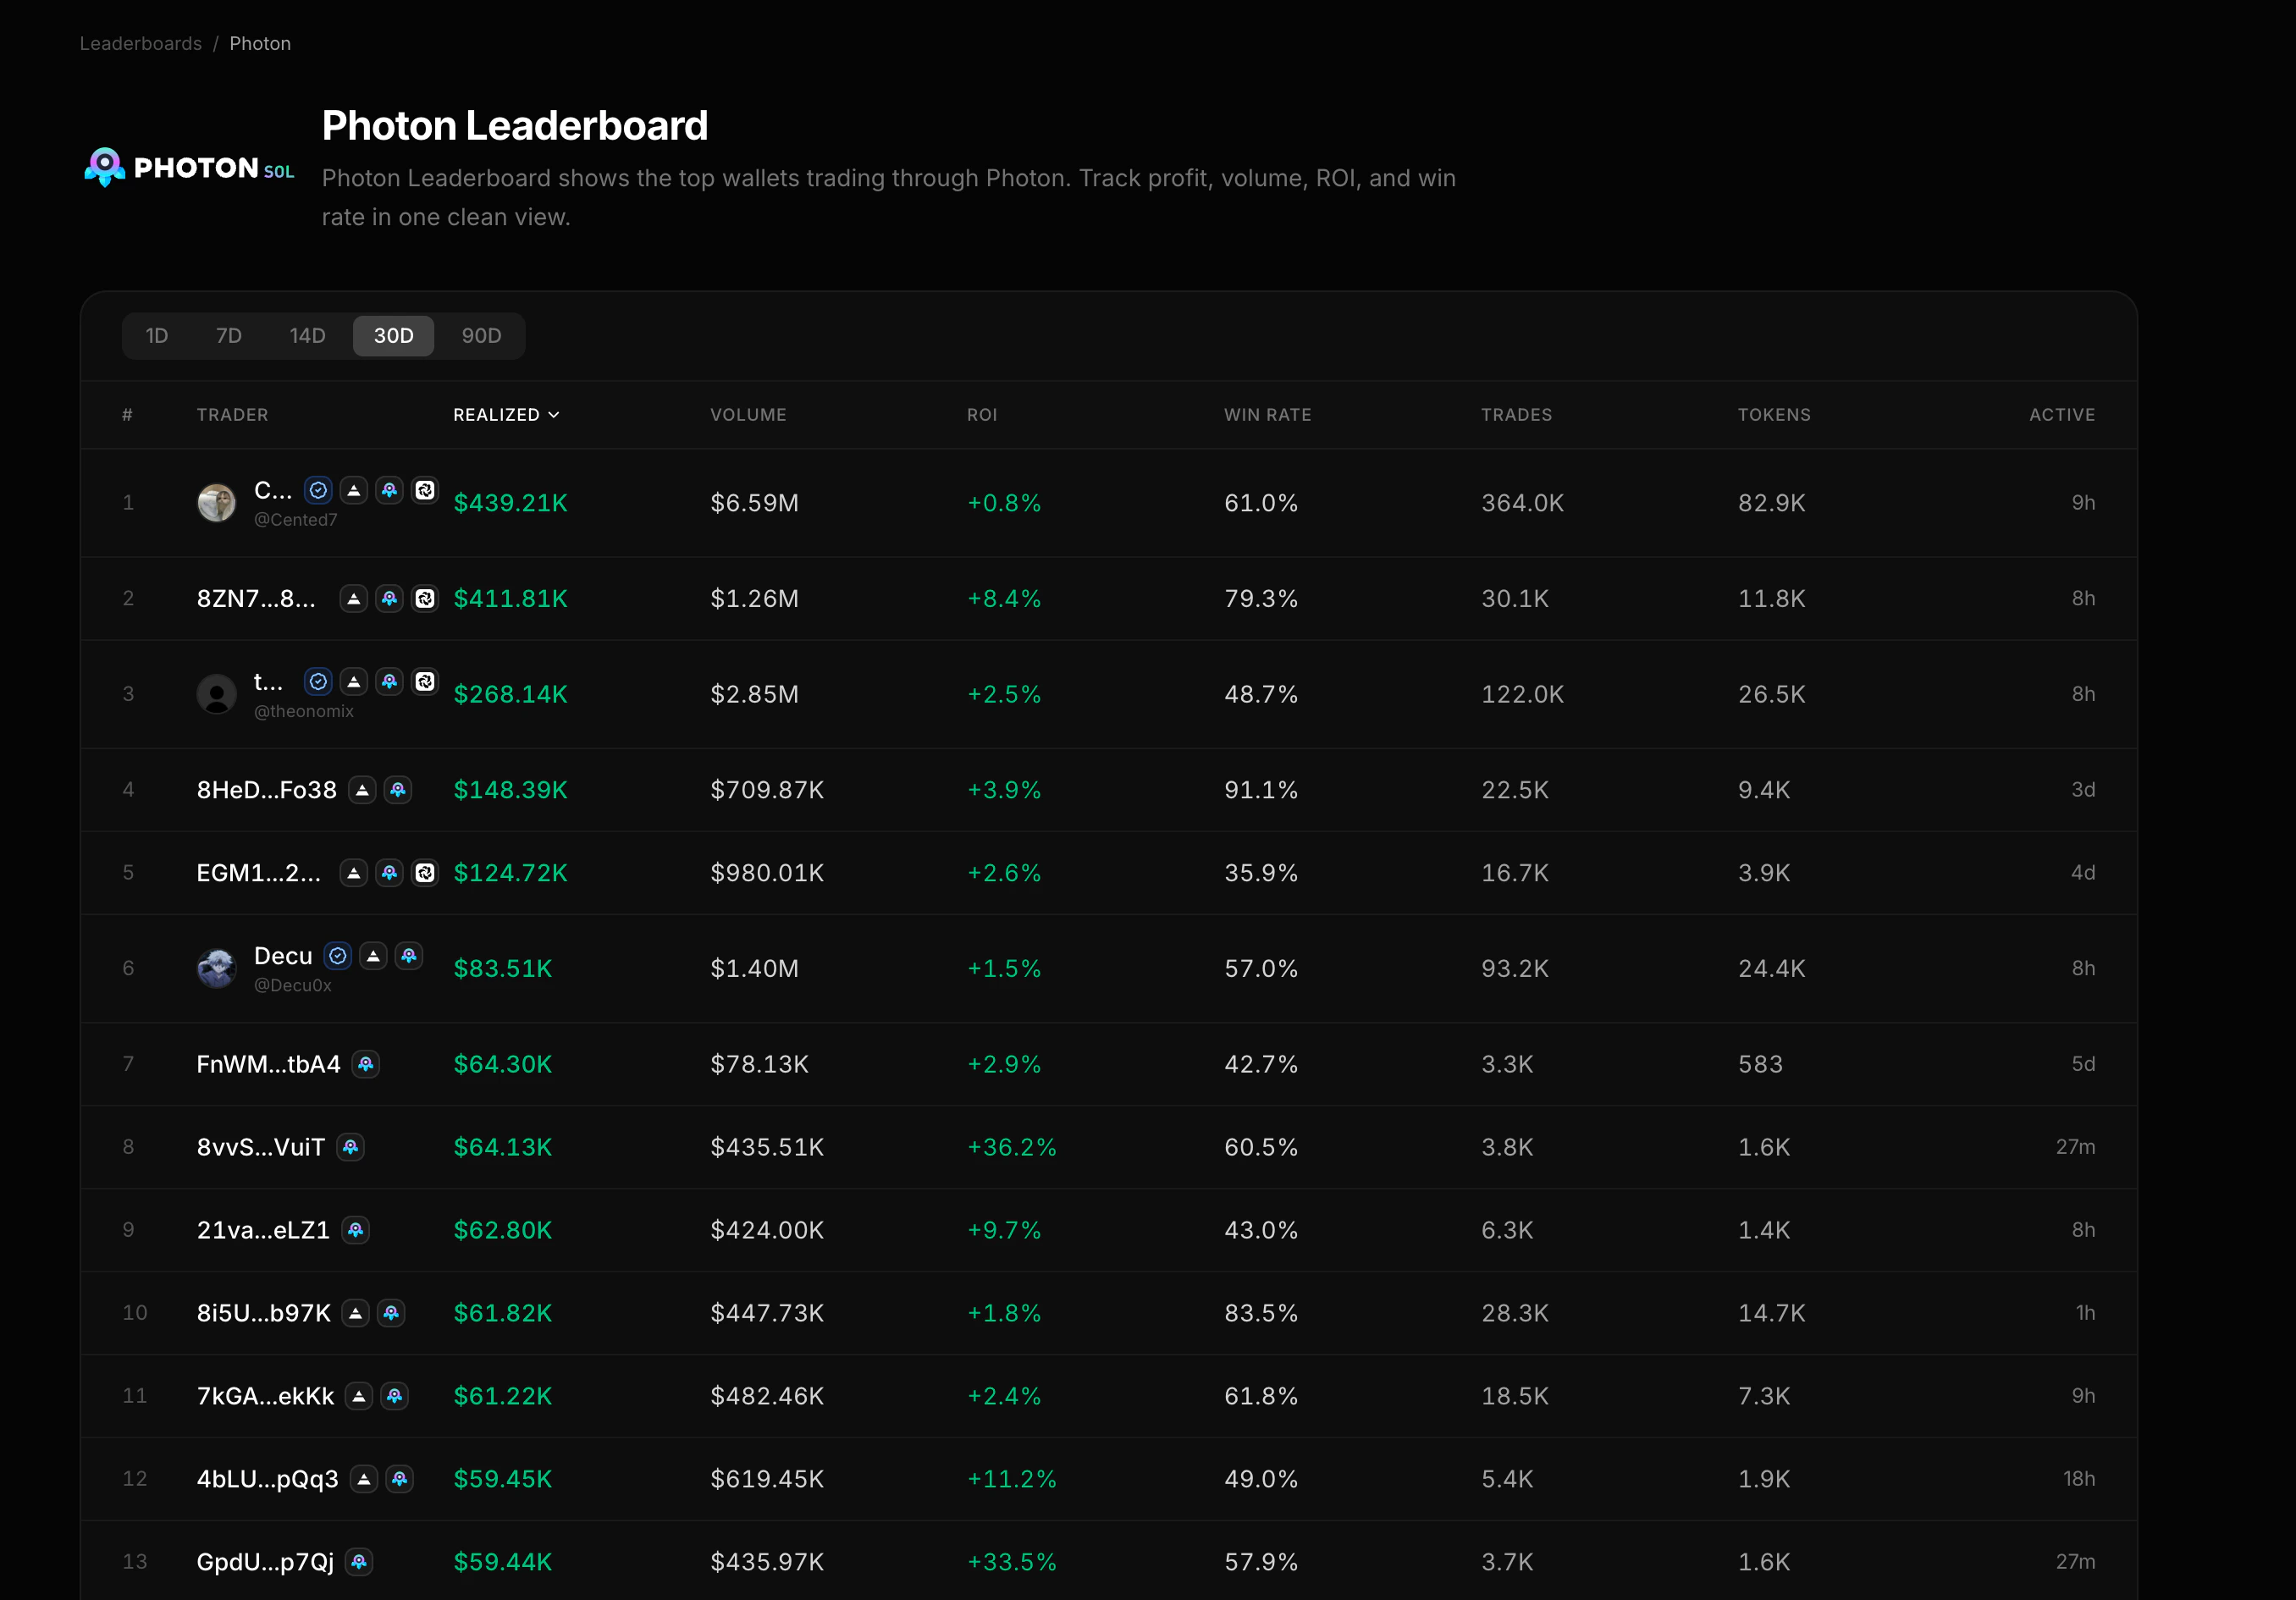
Task: Open trader 8ZN7...8... wallet
Action: 256,598
